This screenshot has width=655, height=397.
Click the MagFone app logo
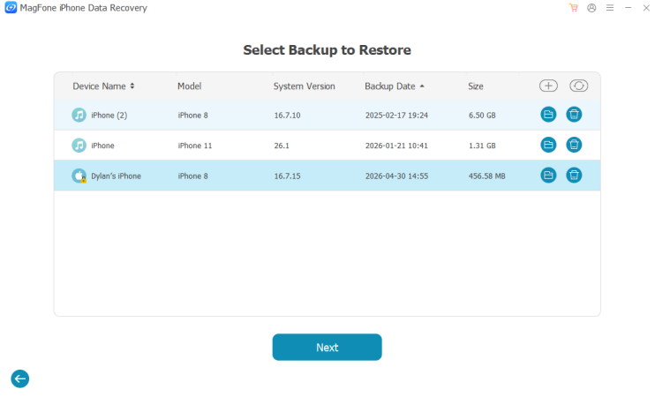11,8
